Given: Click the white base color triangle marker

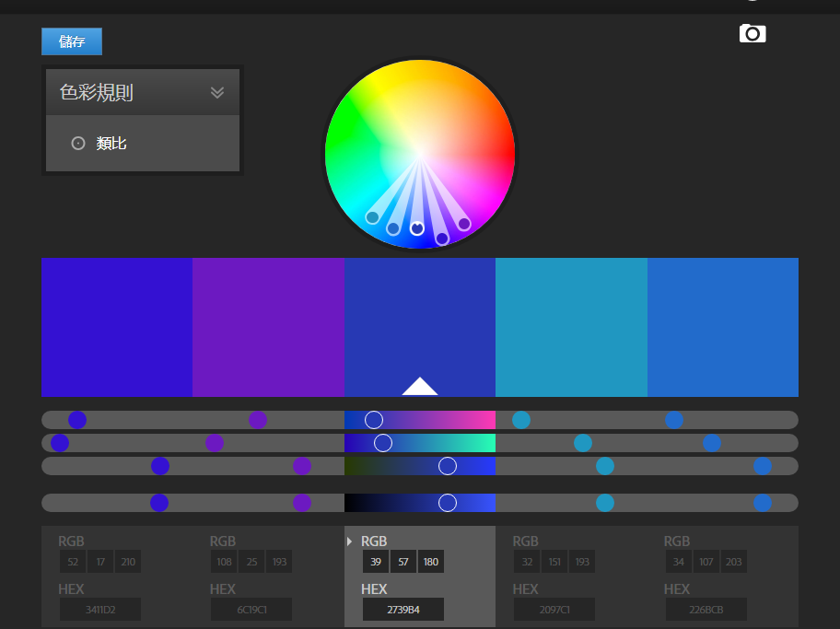Looking at the screenshot, I should coord(420,386).
